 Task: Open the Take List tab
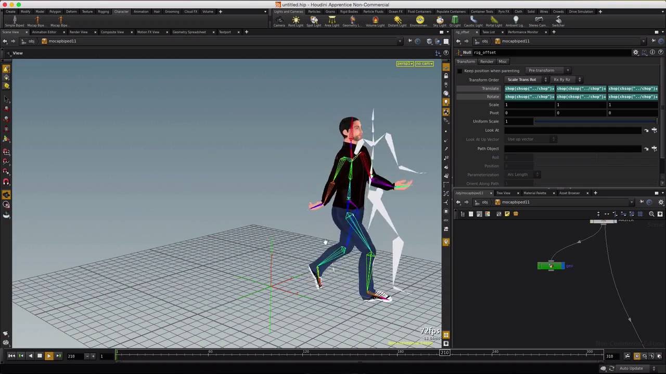488,32
